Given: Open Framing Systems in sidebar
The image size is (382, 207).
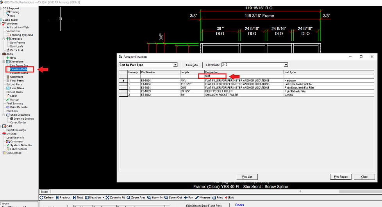Looking at the screenshot, I should 21,35.
